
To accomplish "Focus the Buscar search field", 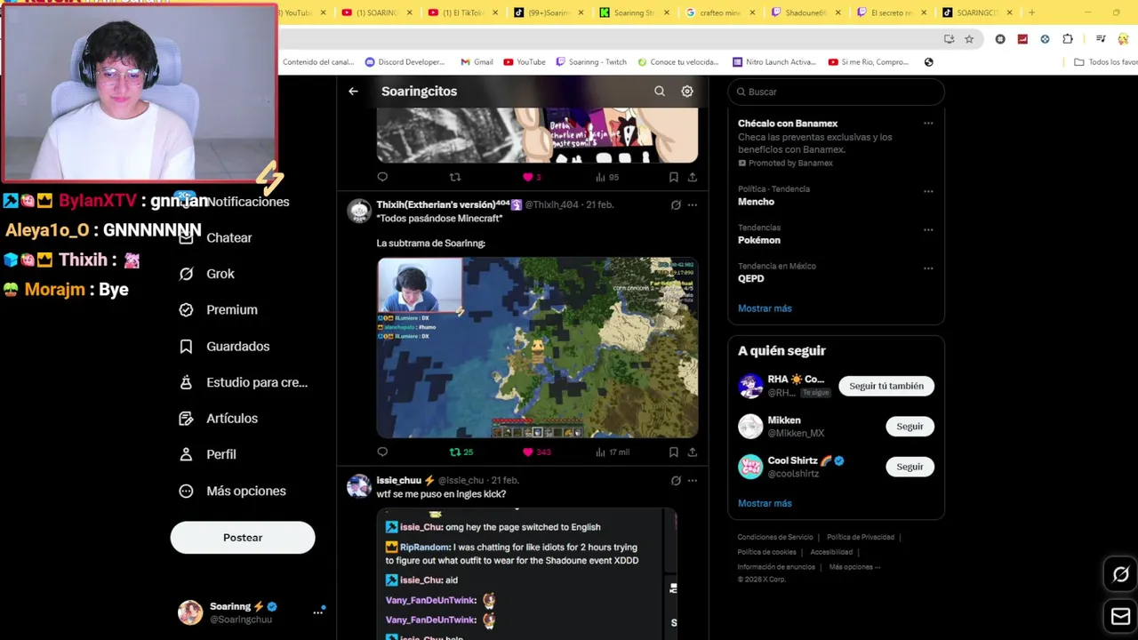I will [836, 92].
